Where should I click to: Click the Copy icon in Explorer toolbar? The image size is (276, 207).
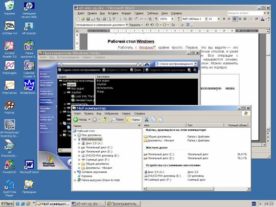[x=154, y=120]
